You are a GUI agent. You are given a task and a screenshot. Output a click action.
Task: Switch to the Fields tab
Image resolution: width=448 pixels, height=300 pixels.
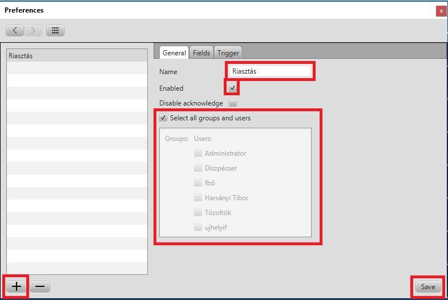pos(201,52)
